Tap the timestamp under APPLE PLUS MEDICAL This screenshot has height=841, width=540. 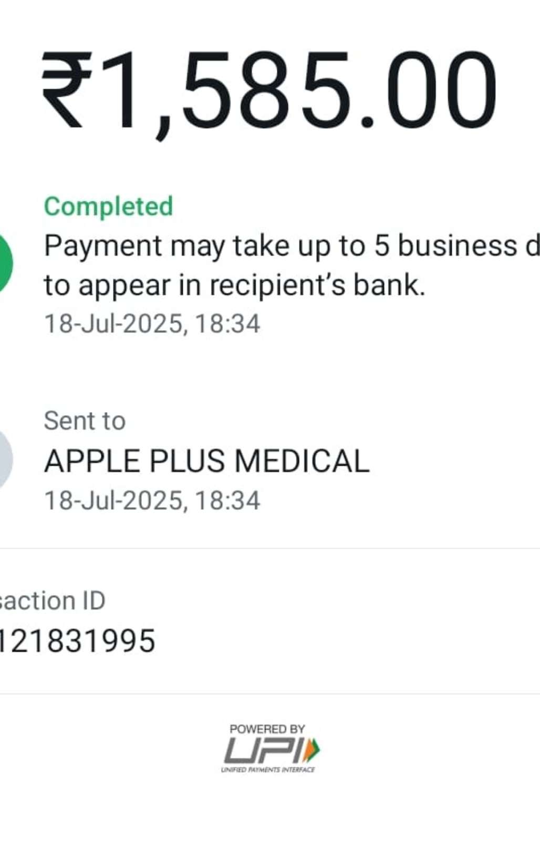[x=152, y=500]
